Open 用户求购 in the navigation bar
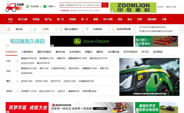The width and height of the screenshot is (184, 113). tap(108, 19)
